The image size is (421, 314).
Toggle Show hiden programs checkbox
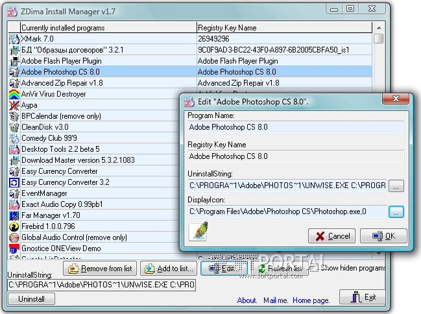click(x=315, y=267)
